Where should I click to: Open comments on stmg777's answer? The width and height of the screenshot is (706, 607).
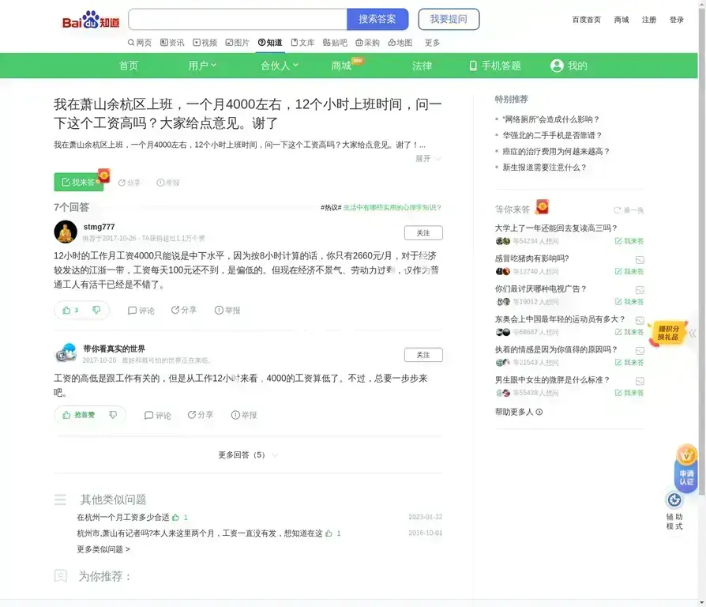(141, 311)
